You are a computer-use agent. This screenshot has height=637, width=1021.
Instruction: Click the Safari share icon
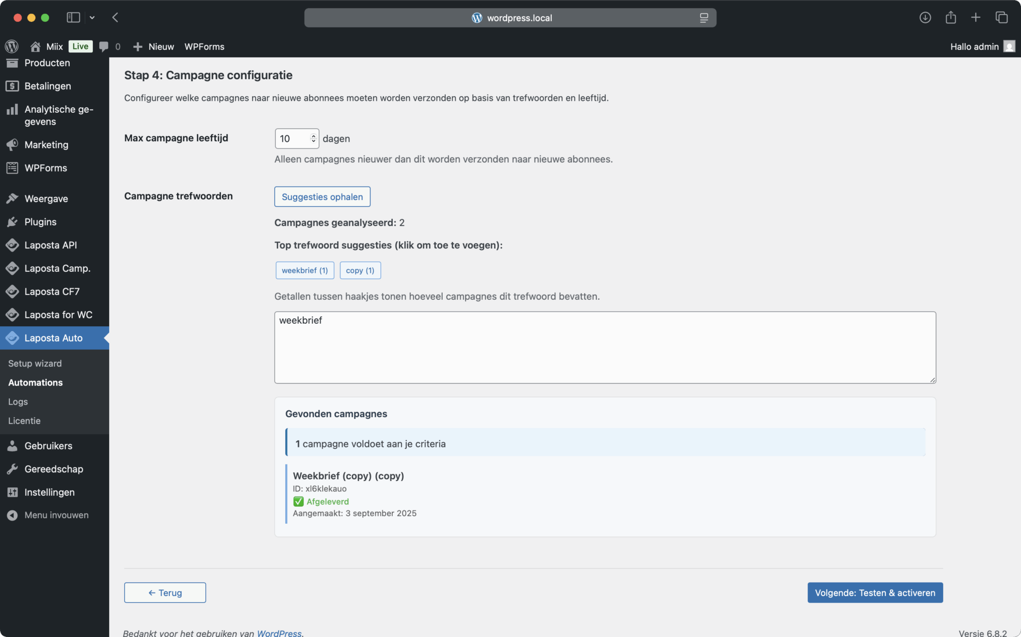(951, 17)
